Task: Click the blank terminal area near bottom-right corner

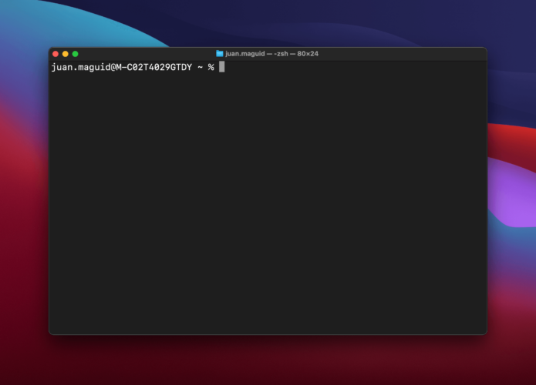Action: (x=470, y=323)
